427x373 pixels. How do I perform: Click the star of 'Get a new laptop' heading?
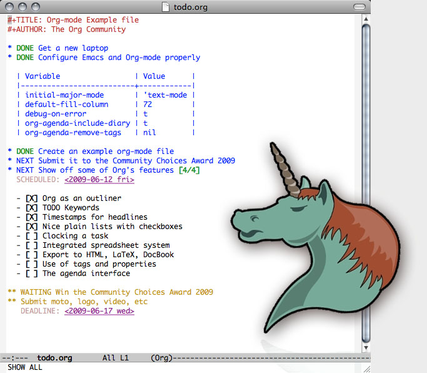[10, 48]
